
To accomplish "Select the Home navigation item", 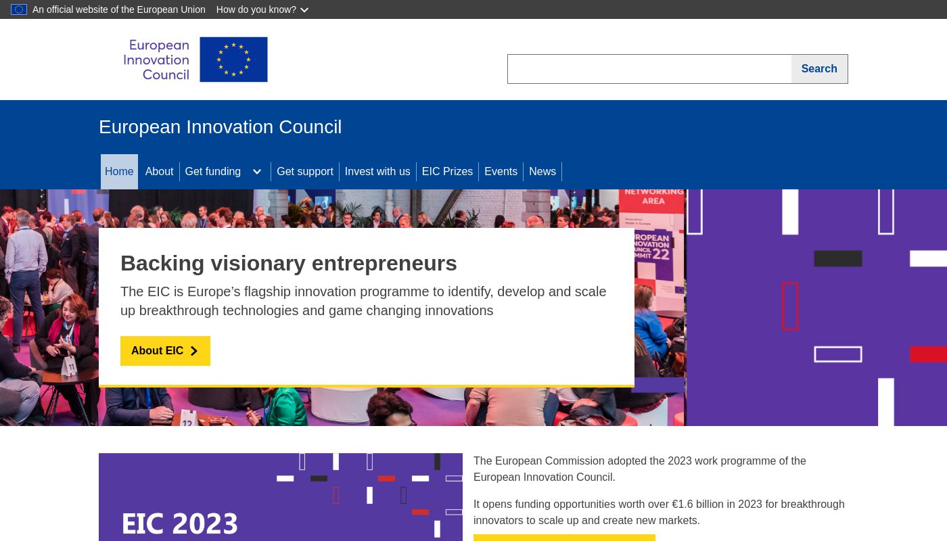I will [x=119, y=171].
